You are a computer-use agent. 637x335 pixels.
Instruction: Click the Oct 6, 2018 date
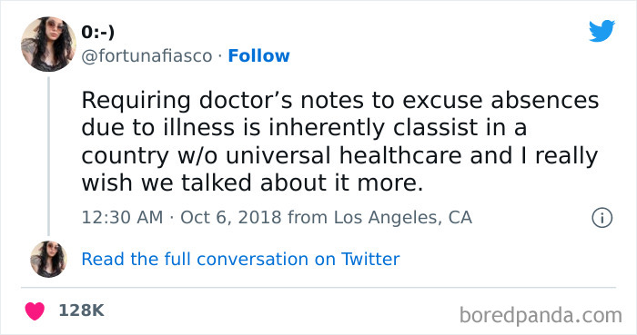coord(231,218)
